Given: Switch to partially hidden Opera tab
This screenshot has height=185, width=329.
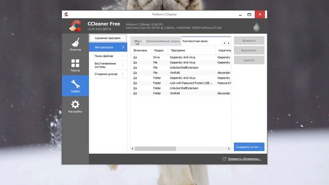Looking at the screenshot, I should pyautogui.click(x=138, y=41).
